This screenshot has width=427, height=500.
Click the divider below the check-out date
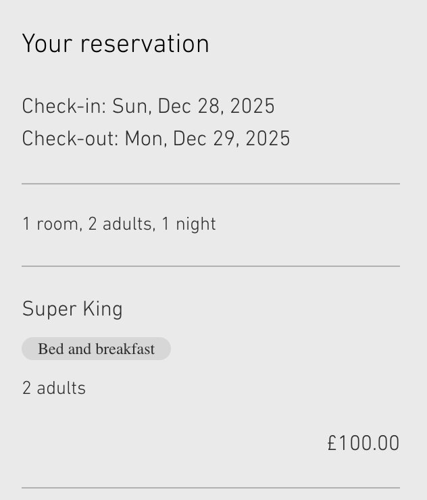pos(211,184)
